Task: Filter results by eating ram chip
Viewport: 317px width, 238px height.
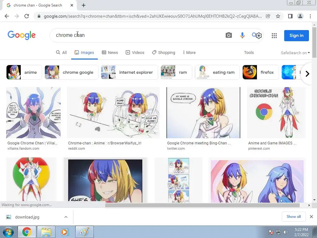Action: click(x=217, y=72)
